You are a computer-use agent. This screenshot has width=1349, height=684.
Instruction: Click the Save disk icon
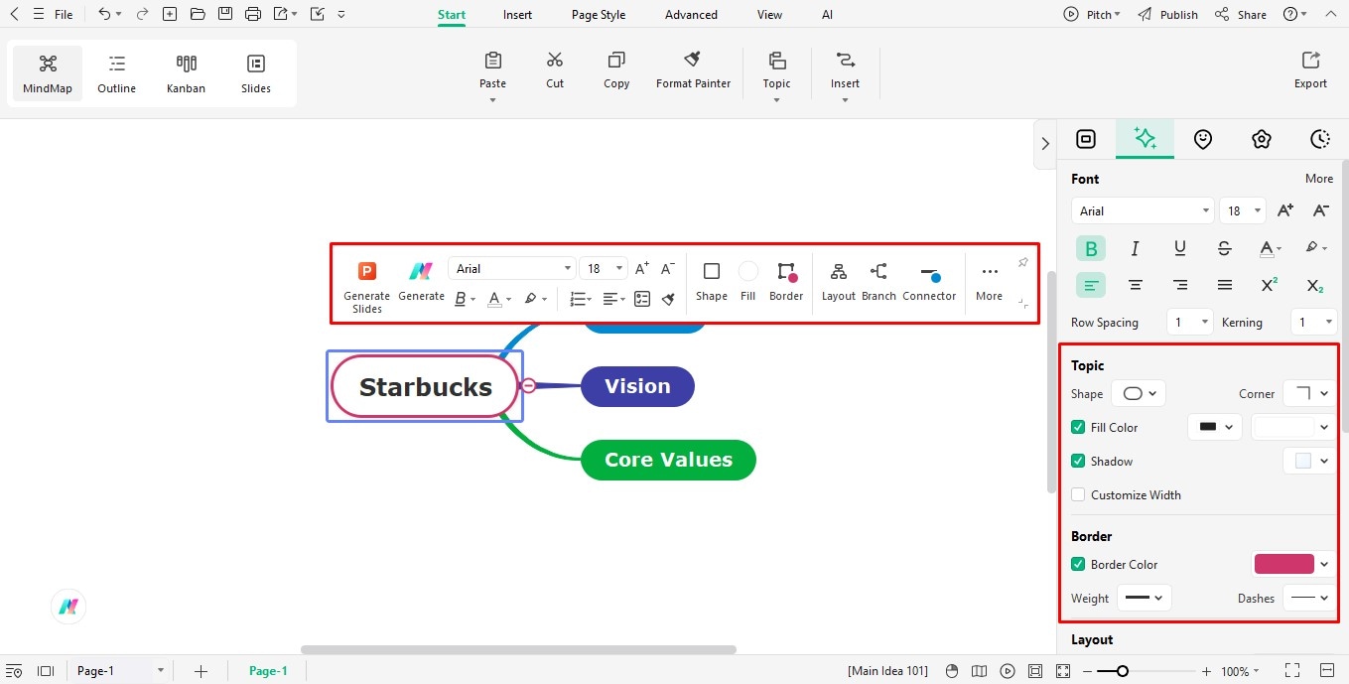(x=225, y=14)
